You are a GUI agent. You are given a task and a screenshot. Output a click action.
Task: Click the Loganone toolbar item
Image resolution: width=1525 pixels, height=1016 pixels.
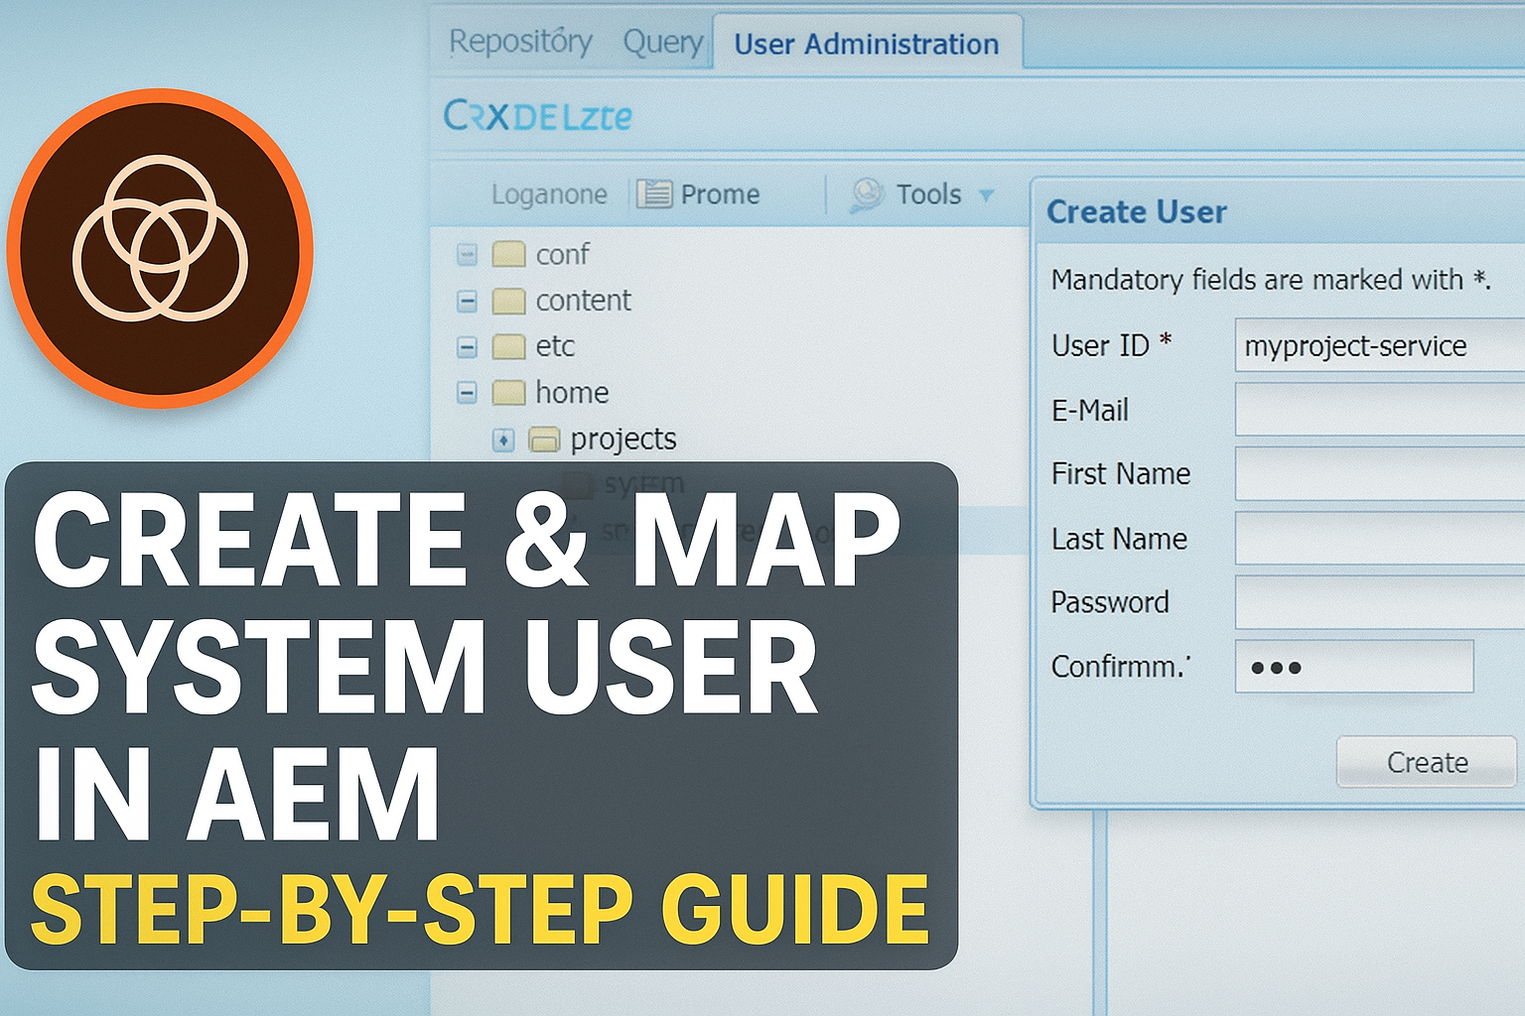(549, 194)
